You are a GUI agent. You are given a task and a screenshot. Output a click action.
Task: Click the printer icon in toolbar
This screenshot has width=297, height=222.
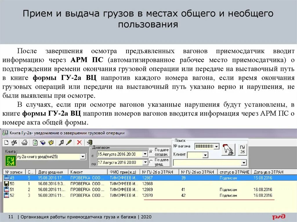(x=24, y=142)
